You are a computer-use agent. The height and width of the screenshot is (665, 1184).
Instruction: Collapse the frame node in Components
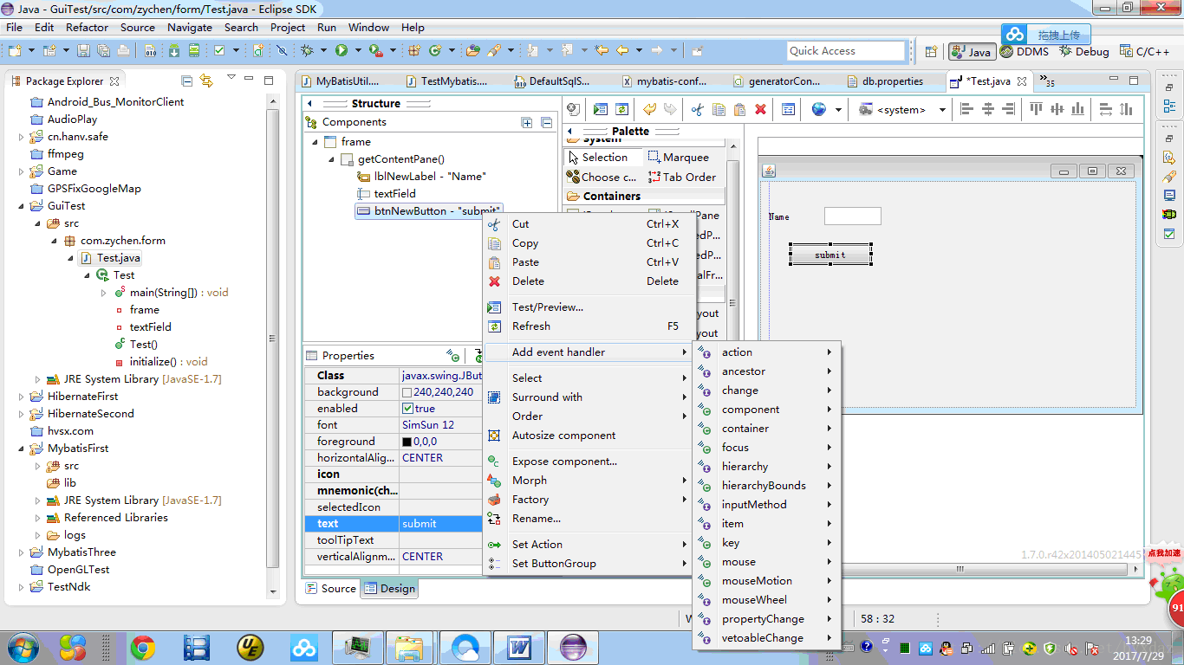pyautogui.click(x=315, y=142)
